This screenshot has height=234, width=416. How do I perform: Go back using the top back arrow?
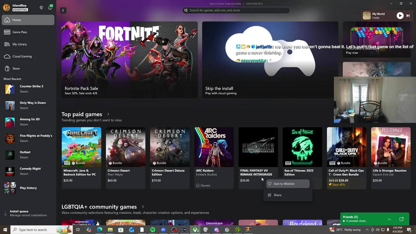[x=63, y=10]
